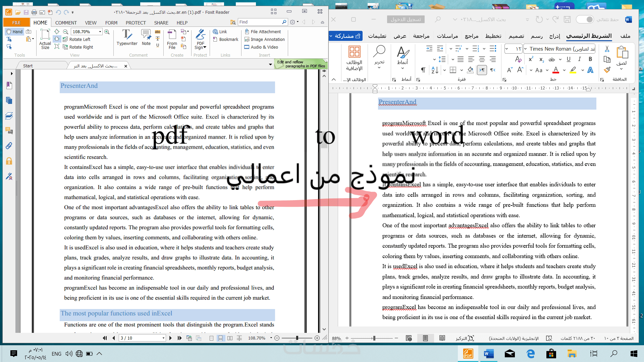Click the Sort A-Z icon in Word
Viewport: 644px width, 362px height.
[435, 70]
